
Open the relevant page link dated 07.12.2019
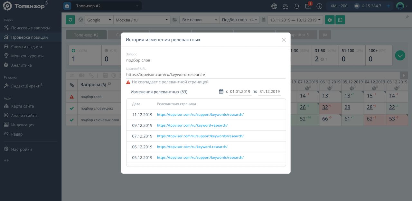coord(200,136)
